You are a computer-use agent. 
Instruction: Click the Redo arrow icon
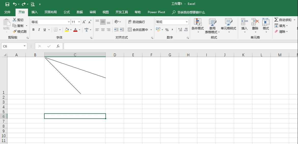pyautogui.click(x=24, y=4)
